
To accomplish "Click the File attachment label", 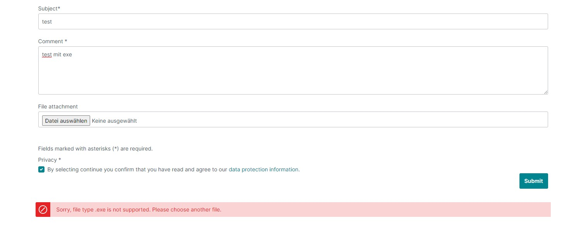I will tap(58, 107).
